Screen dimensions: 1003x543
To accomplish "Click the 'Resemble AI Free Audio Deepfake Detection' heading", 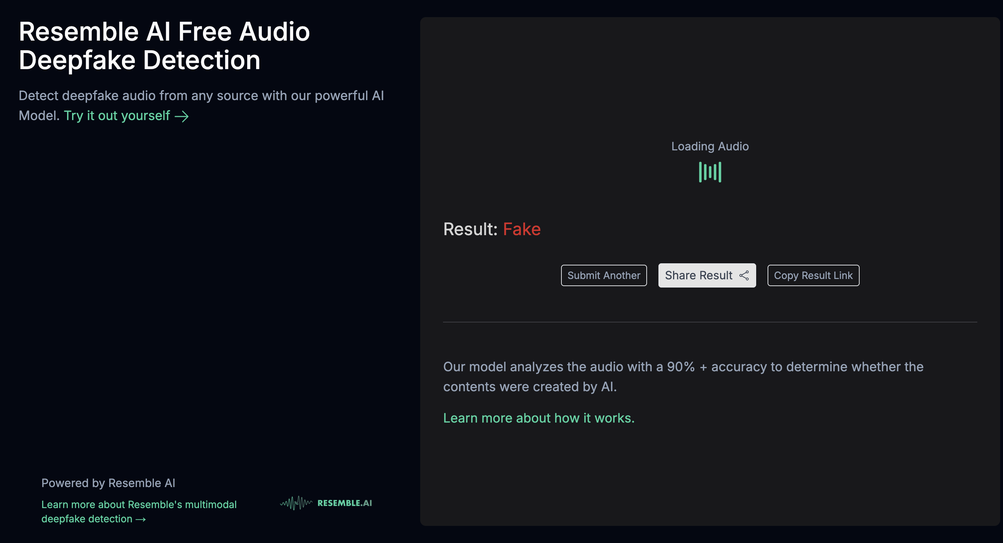I will [164, 46].
